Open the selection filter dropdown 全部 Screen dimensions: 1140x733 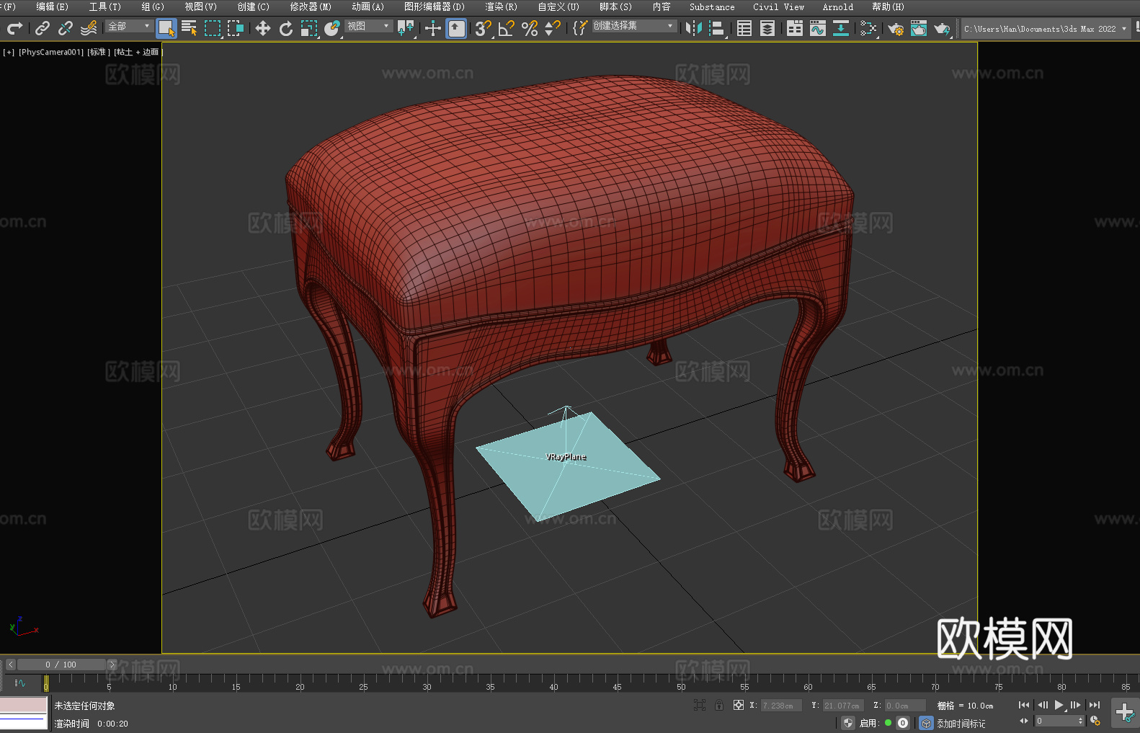[x=129, y=26]
